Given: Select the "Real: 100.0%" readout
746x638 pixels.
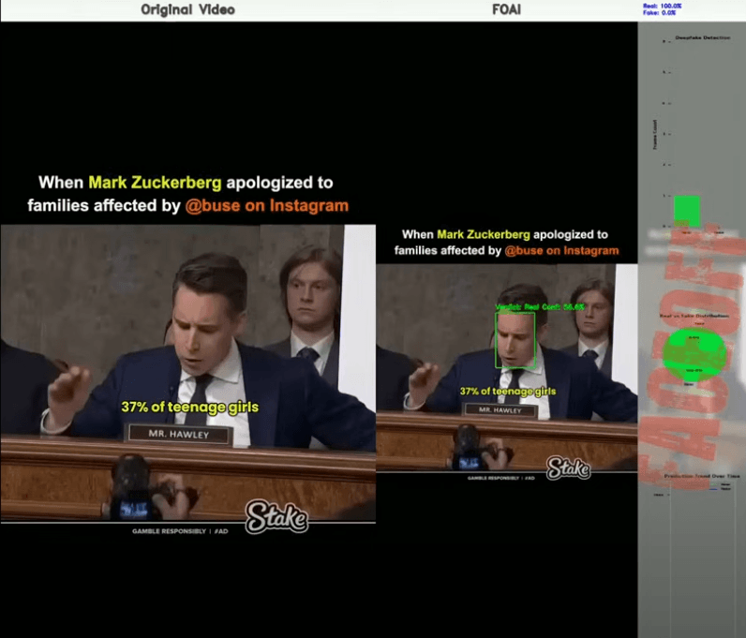Looking at the screenshot, I should tap(663, 6).
